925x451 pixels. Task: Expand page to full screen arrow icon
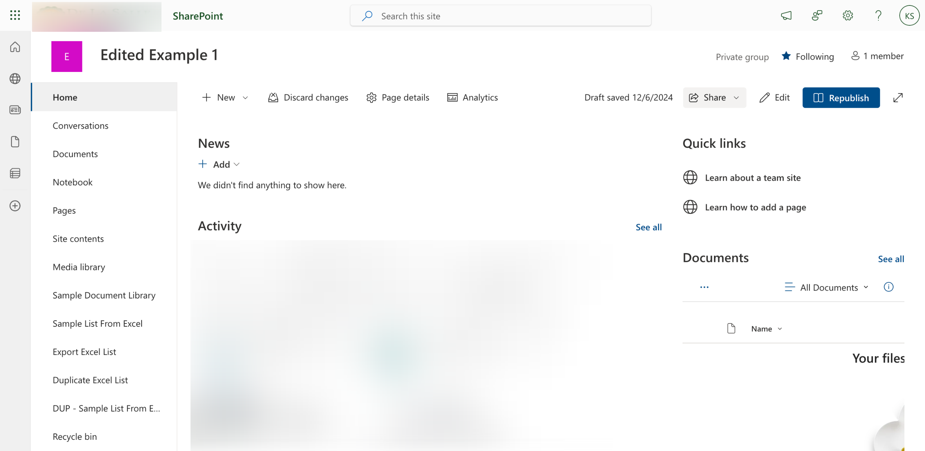(898, 98)
